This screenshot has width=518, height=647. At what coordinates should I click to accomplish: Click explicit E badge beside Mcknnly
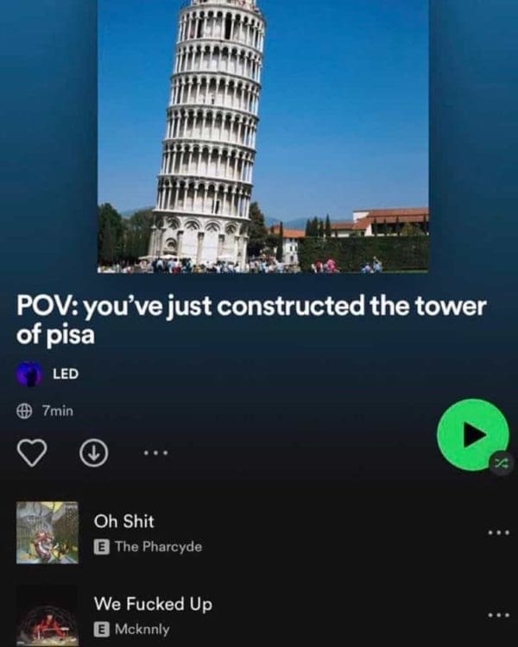[x=102, y=630]
